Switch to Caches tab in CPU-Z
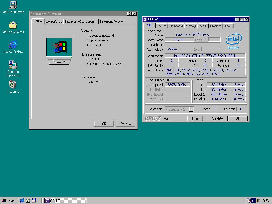Image resolution: width=272 pixels, height=204 pixels. pyautogui.click(x=161, y=26)
